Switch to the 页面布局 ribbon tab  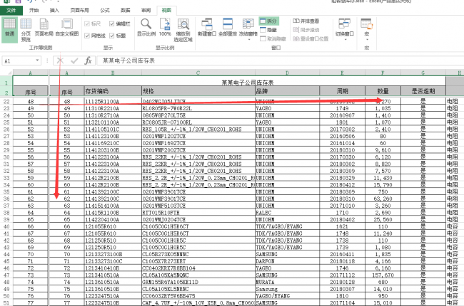[80, 11]
